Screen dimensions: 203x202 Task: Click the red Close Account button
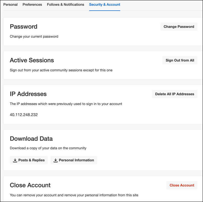[x=182, y=185]
